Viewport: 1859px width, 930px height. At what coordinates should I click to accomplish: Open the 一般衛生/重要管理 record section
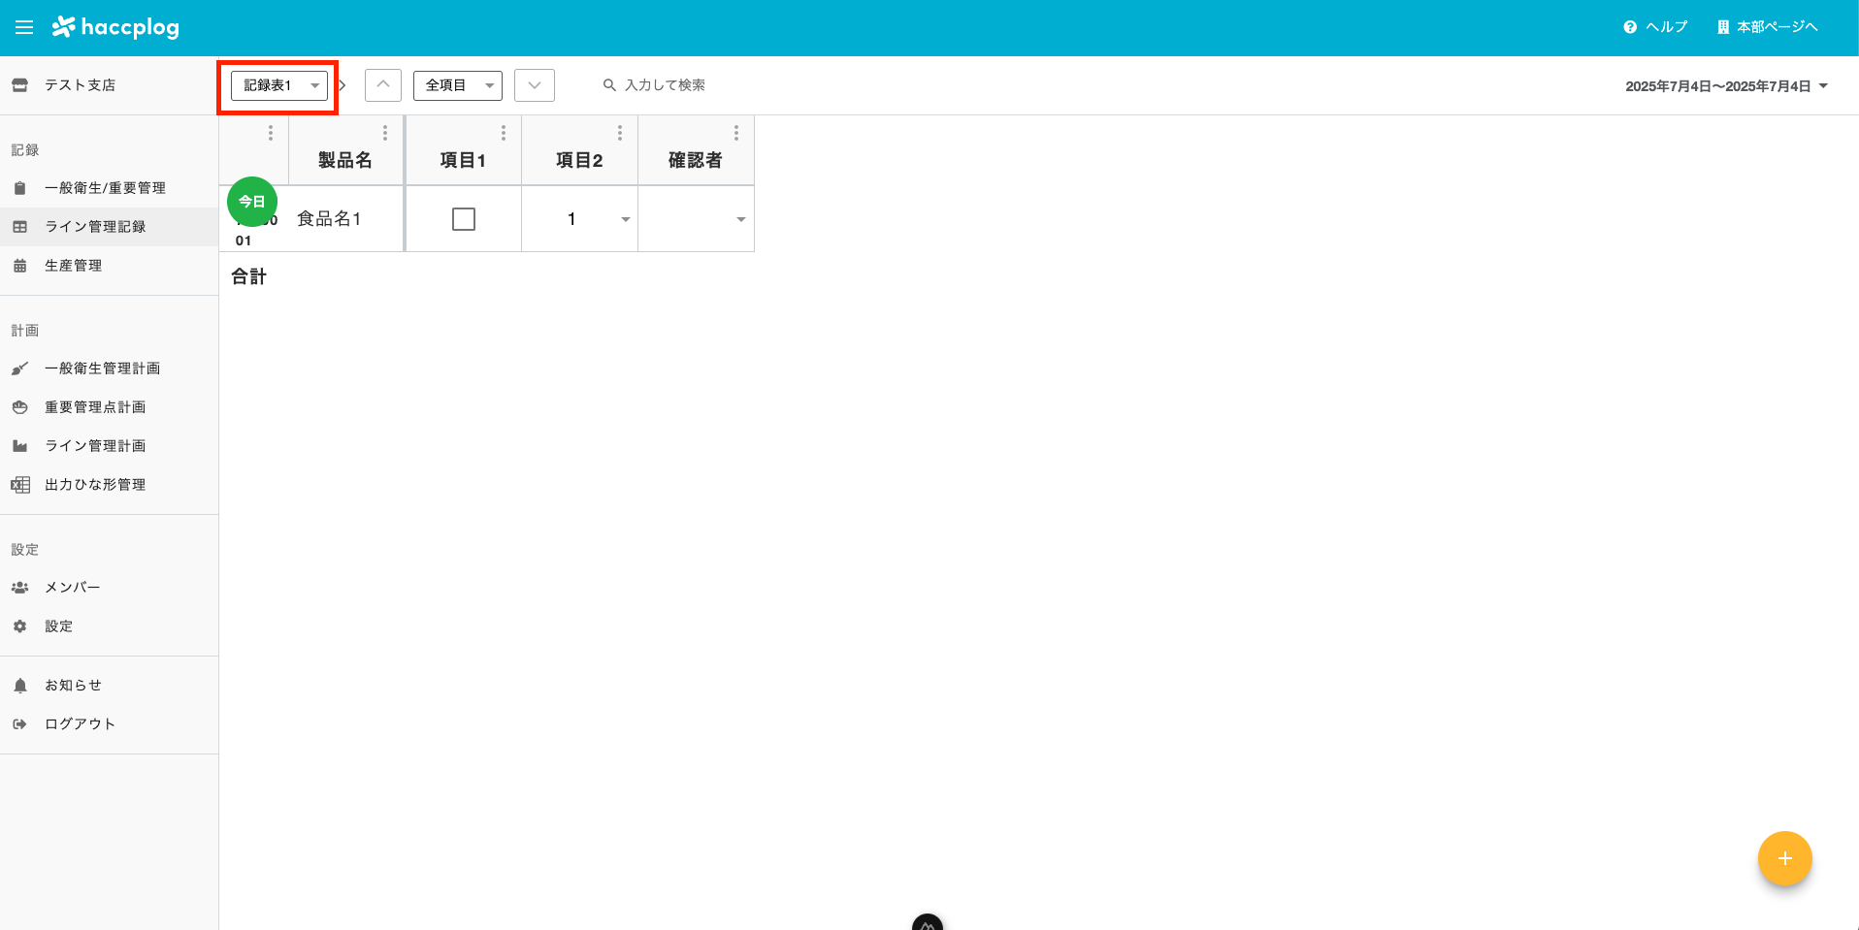104,187
